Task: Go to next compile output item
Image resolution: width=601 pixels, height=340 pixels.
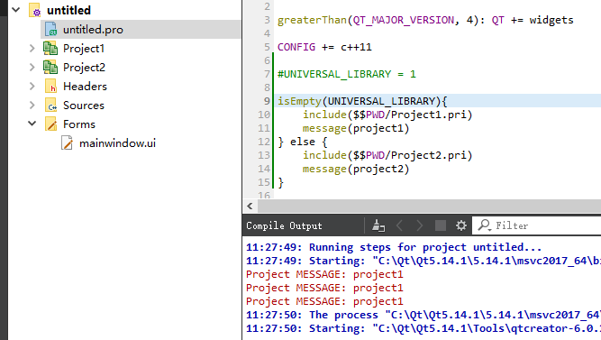Action: (x=419, y=225)
